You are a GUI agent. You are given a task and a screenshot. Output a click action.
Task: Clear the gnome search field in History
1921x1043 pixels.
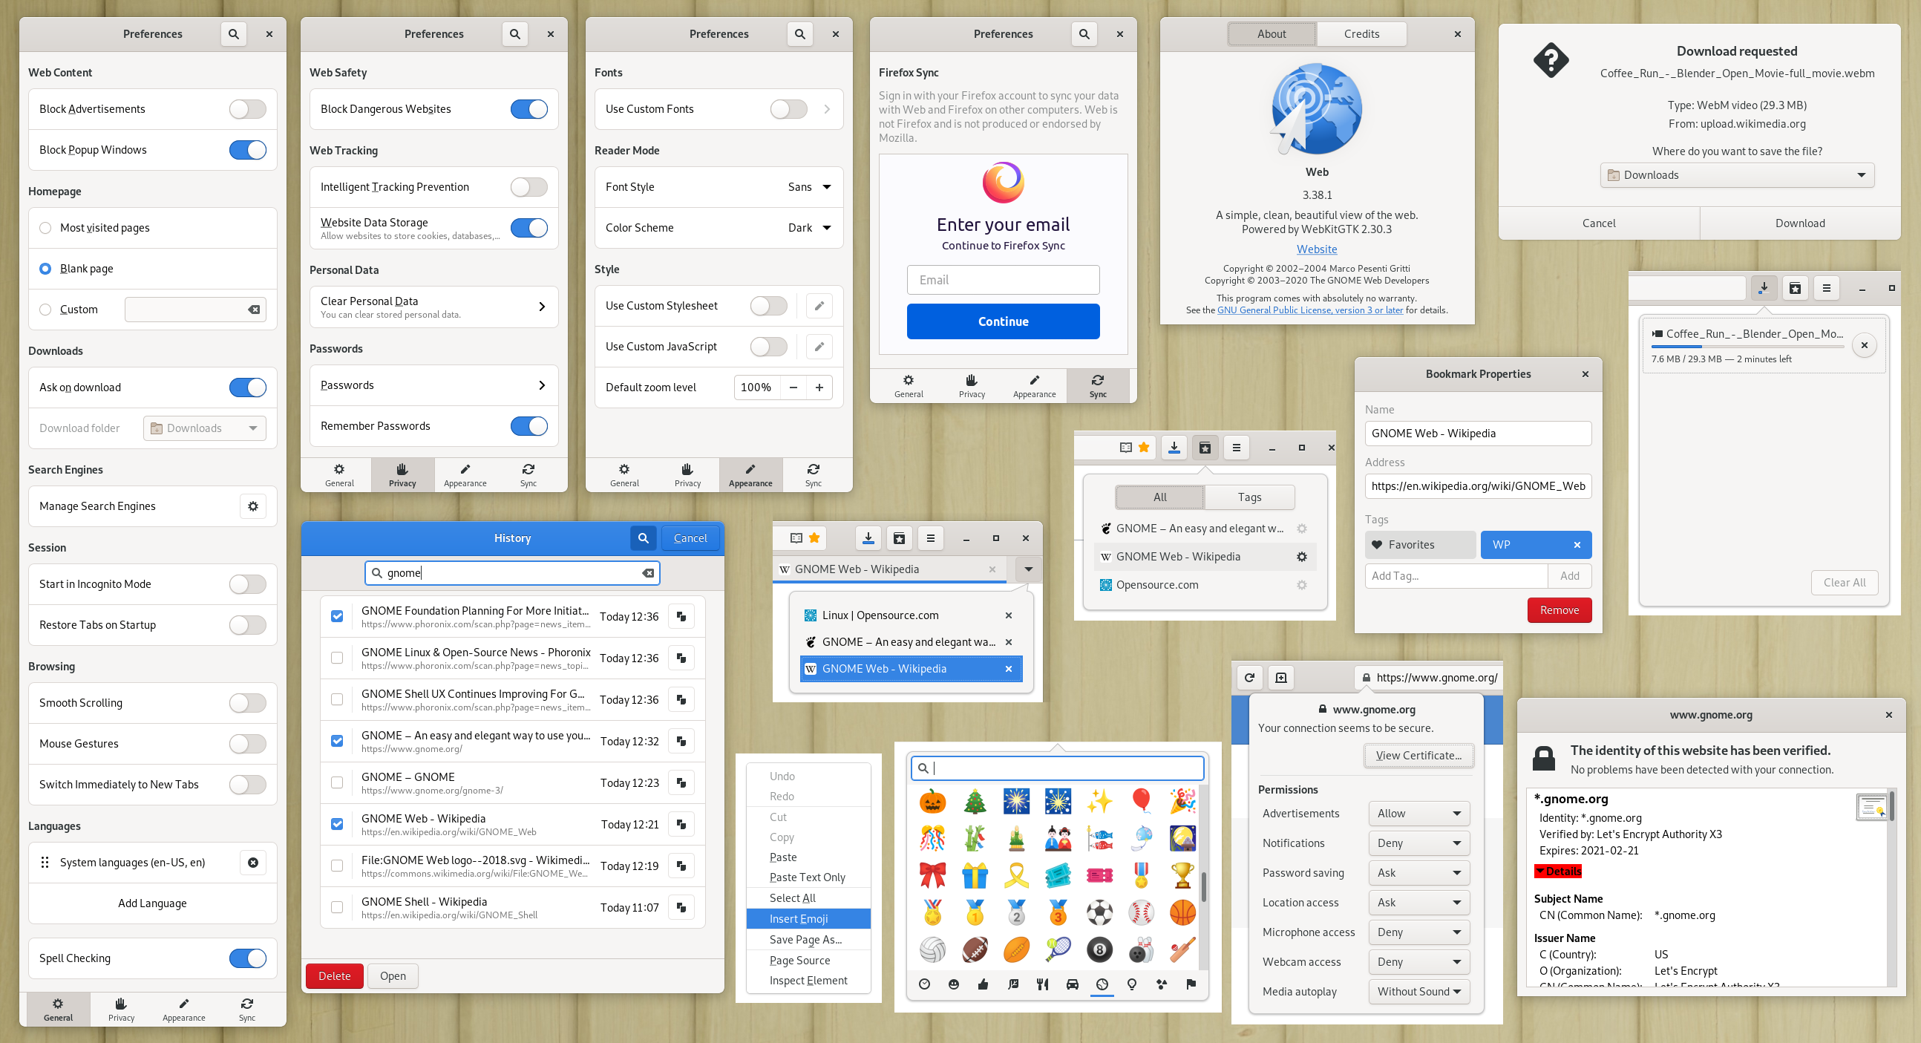click(648, 573)
